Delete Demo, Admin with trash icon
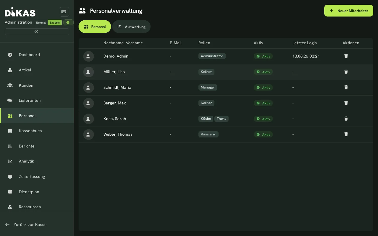Viewport: 378px width, 236px height. tap(346, 56)
